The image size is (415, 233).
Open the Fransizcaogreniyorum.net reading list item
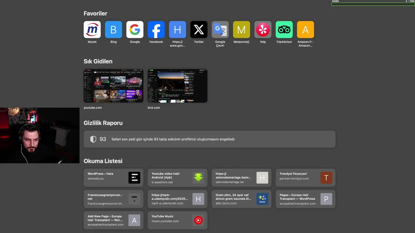(113, 199)
